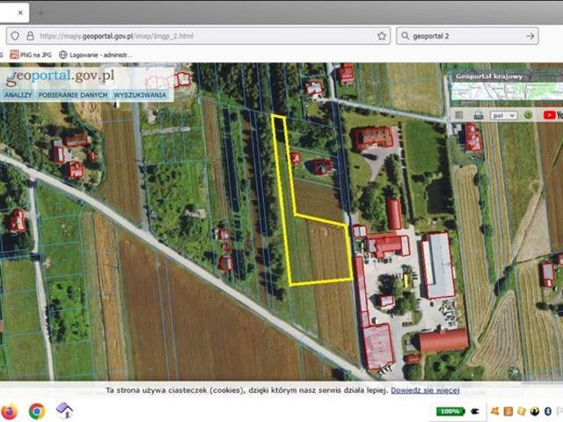Click the padlock site security icon
The height and width of the screenshot is (422, 563).
[x=30, y=36]
